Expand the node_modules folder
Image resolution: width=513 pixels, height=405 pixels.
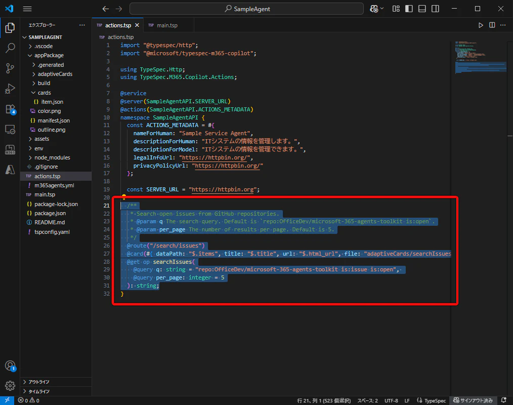point(52,157)
